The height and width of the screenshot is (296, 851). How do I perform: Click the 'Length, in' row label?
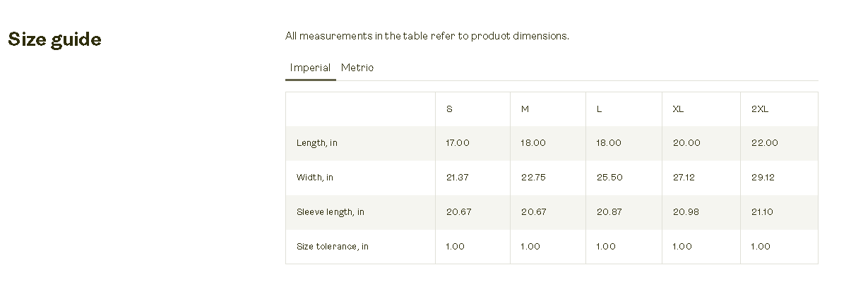[317, 143]
